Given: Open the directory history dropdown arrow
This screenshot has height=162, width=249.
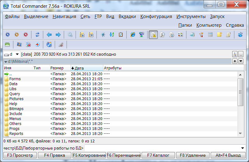Looking at the screenshot, I should tap(241, 61).
